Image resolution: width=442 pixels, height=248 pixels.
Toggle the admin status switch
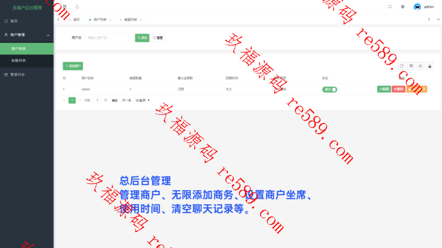(x=330, y=89)
